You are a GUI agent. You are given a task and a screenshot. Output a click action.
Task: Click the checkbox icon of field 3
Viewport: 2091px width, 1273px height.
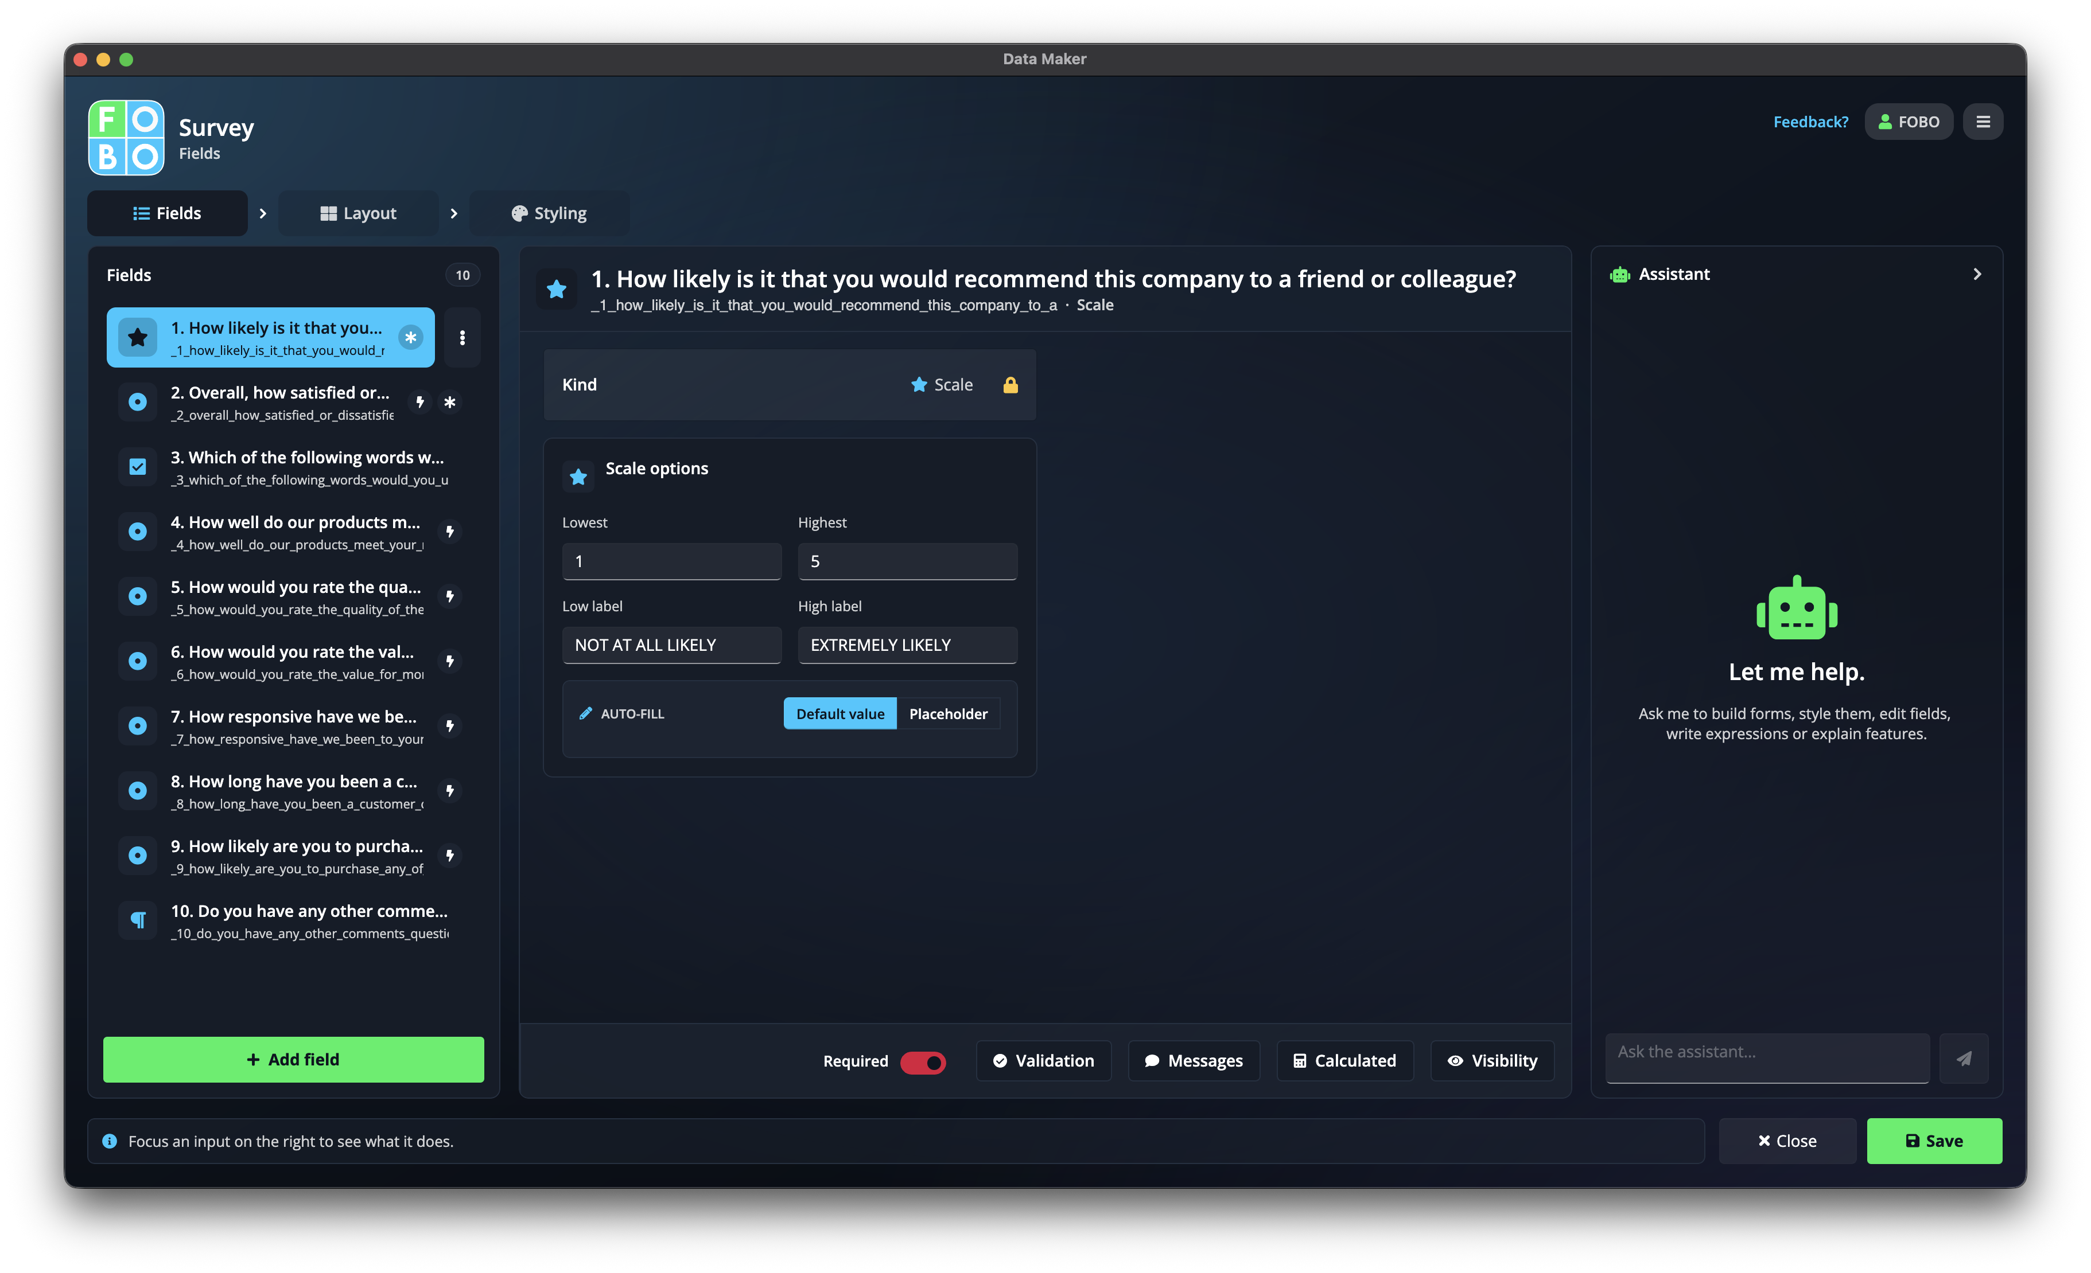click(x=138, y=466)
